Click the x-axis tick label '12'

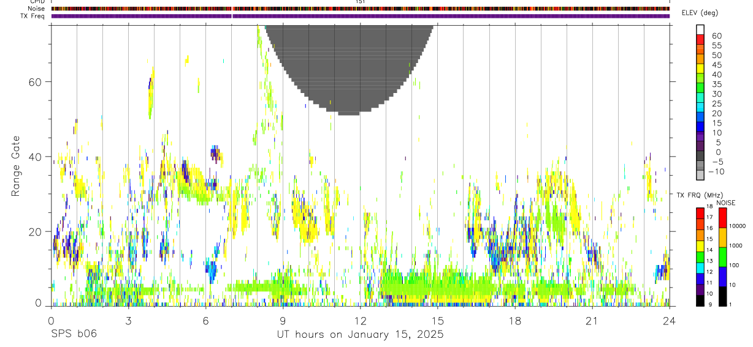360,320
